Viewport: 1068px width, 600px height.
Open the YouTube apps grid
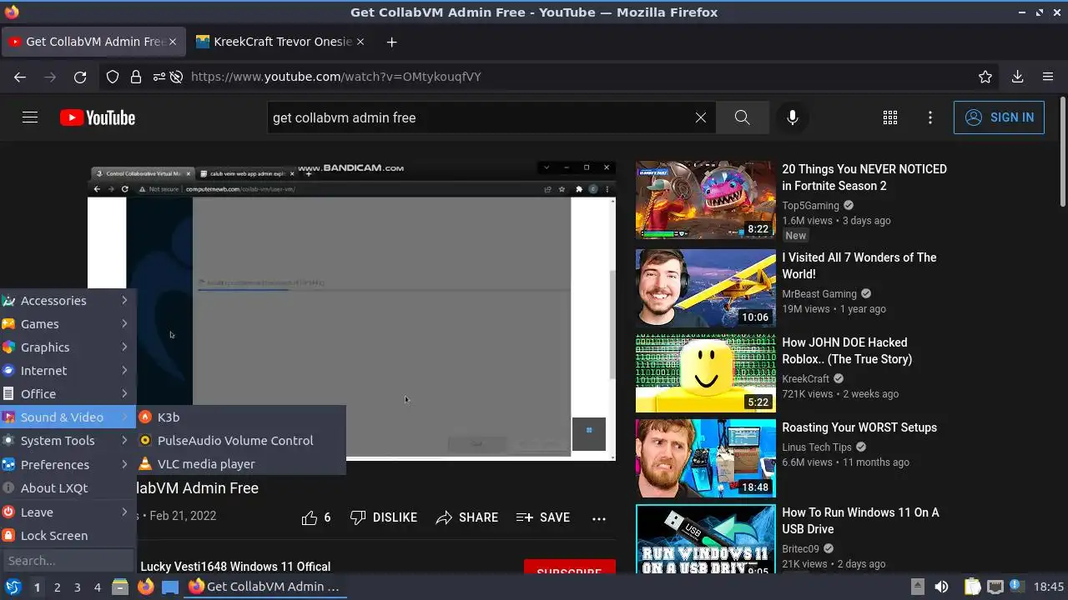pyautogui.click(x=890, y=117)
